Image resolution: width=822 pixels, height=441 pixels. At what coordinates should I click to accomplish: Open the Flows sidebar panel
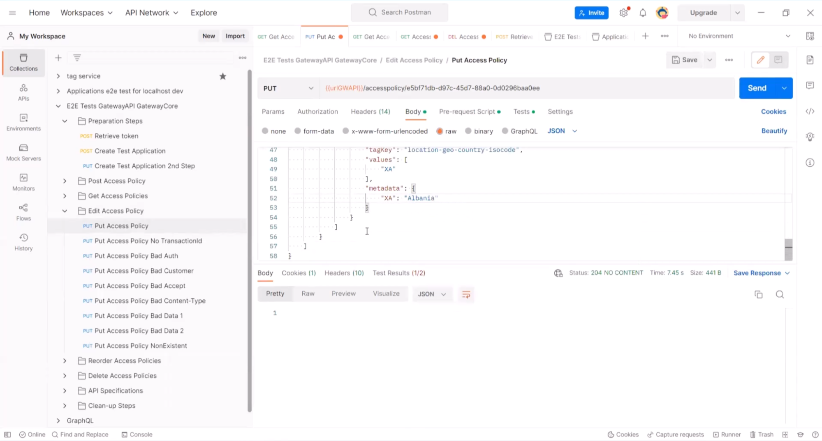point(23,212)
